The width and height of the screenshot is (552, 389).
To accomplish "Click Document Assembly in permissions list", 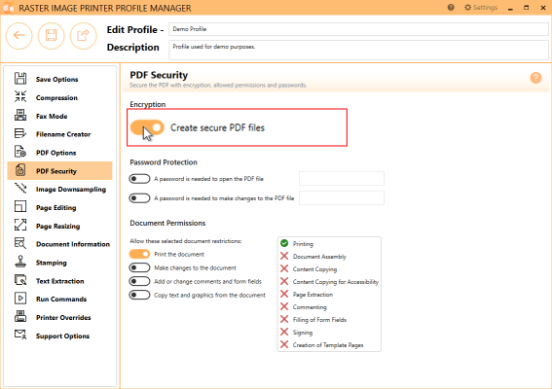I will pos(319,257).
